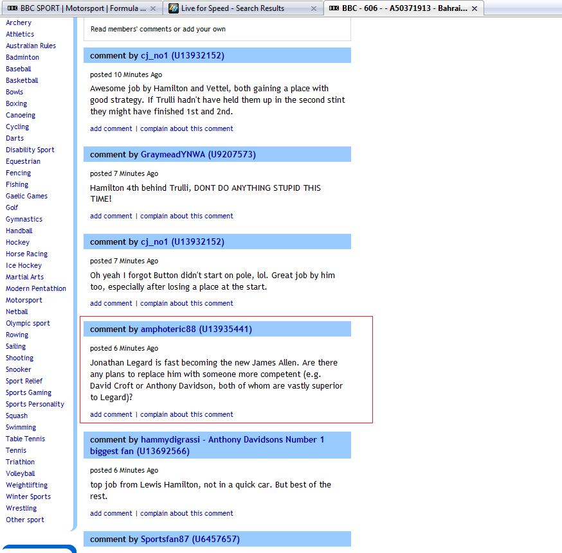
Task: Complain about the Jonathan Legard comment
Action: coord(186,414)
